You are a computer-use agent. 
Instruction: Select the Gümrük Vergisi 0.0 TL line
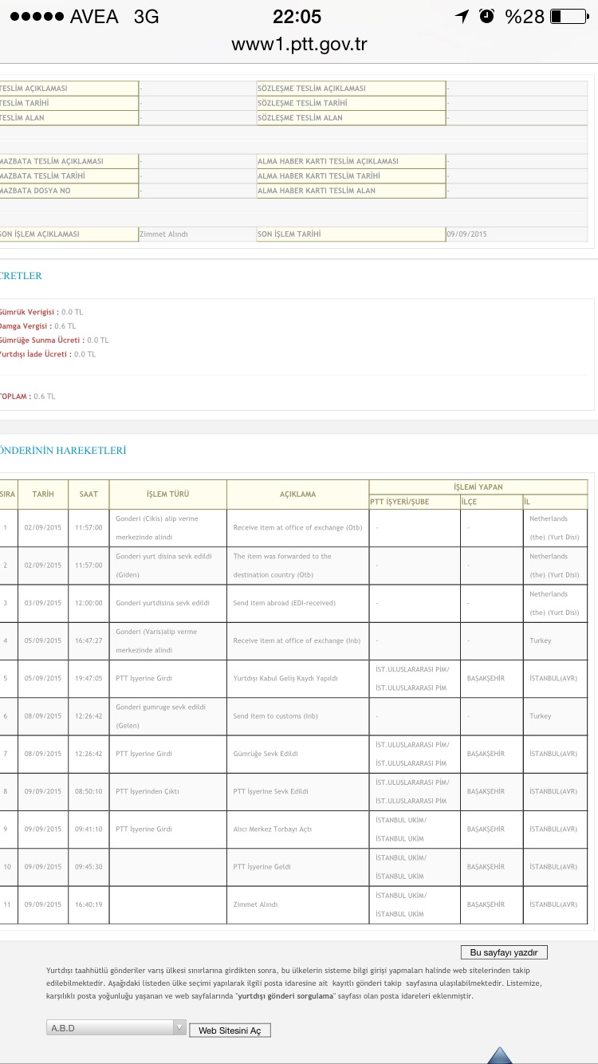[x=41, y=312]
